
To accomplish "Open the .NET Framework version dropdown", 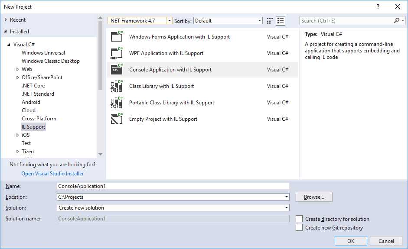I will pos(170,21).
